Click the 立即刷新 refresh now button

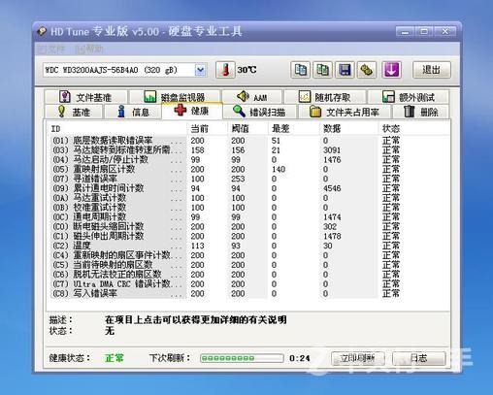click(x=358, y=358)
